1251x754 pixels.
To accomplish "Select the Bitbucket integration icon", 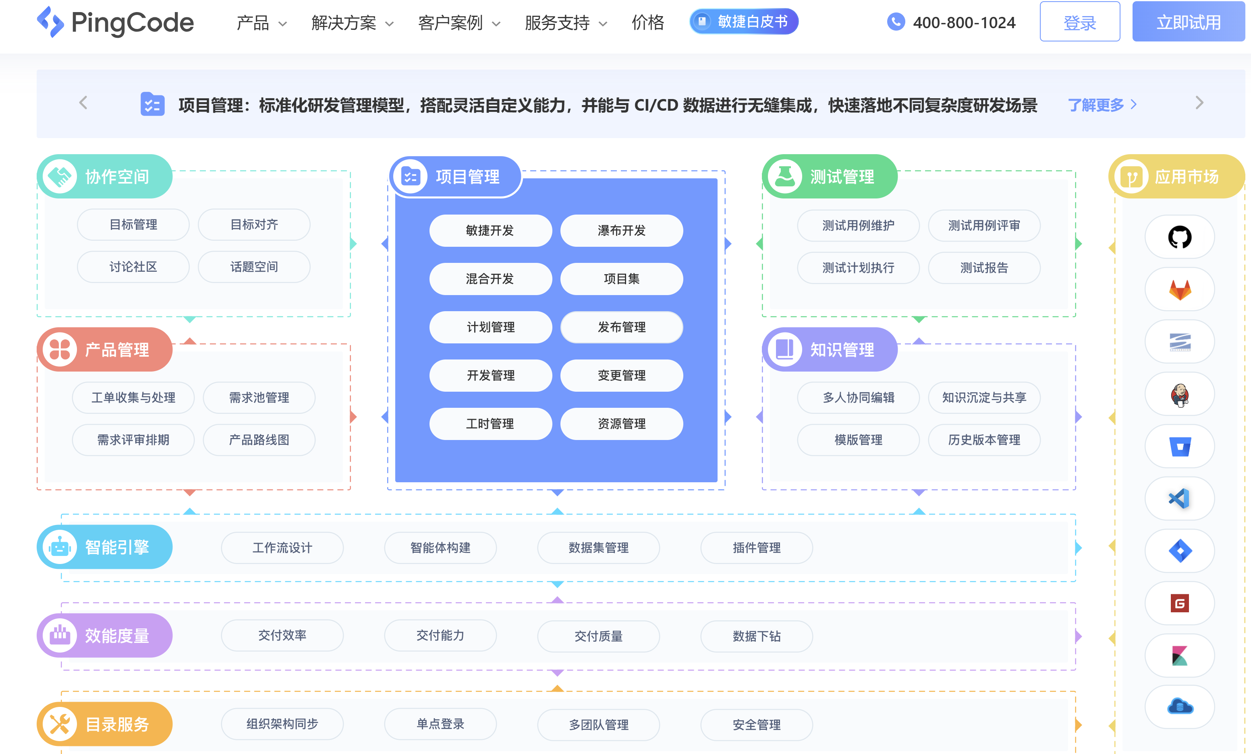I will coord(1179,446).
